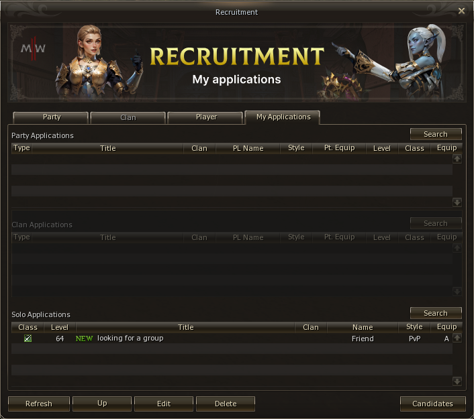Click the scroll up arrow in Party Applications
The image size is (474, 419).
pyautogui.click(x=457, y=159)
